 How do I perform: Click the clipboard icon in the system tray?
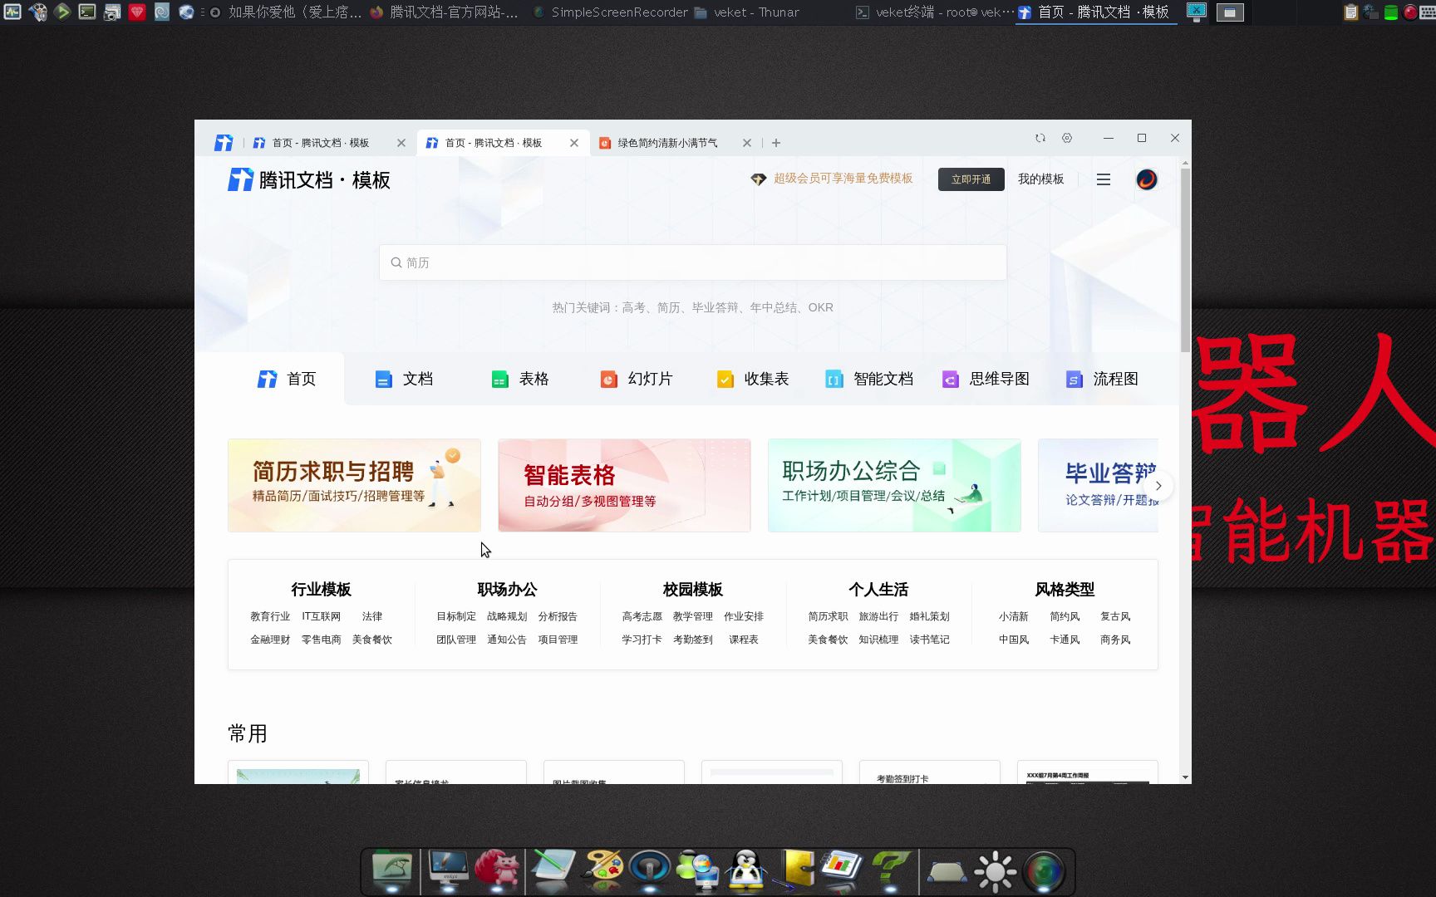pyautogui.click(x=1351, y=12)
